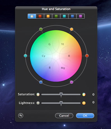Image resolution: width=111 pixels, height=129 pixels.
Task: Click the Lightness: label
Action: 27,103
